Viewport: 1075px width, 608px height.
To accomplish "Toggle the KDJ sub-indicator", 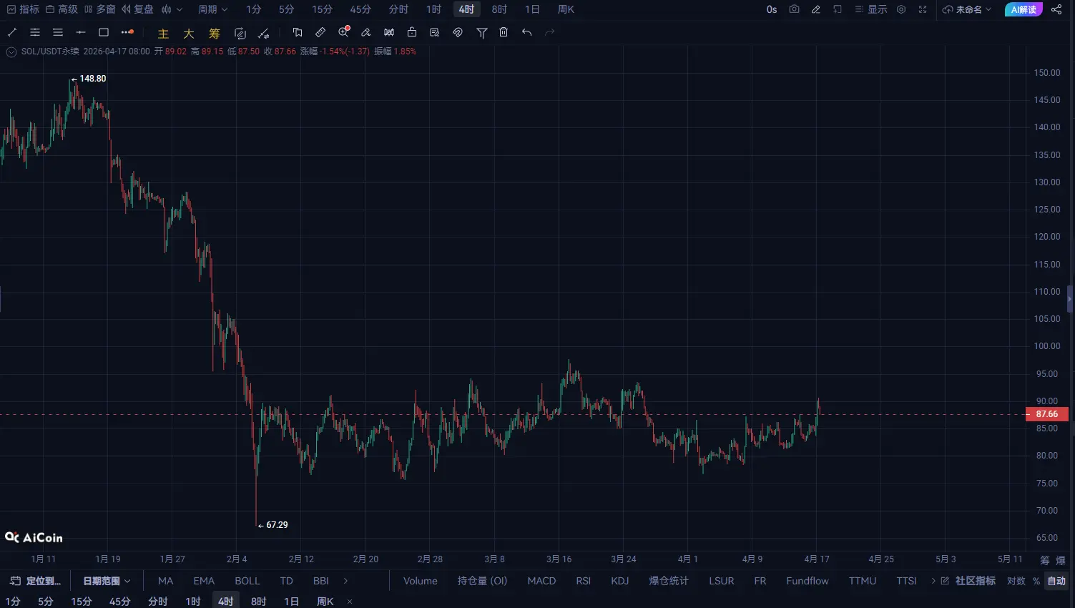I will click(x=620, y=581).
